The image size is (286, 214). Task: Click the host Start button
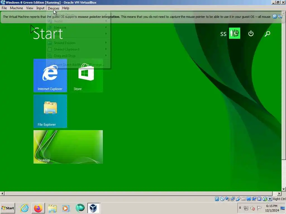(x=8, y=208)
